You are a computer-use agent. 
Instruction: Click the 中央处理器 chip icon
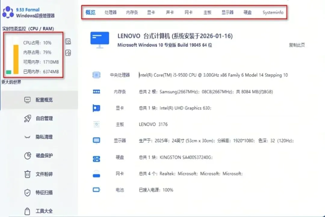point(96,75)
